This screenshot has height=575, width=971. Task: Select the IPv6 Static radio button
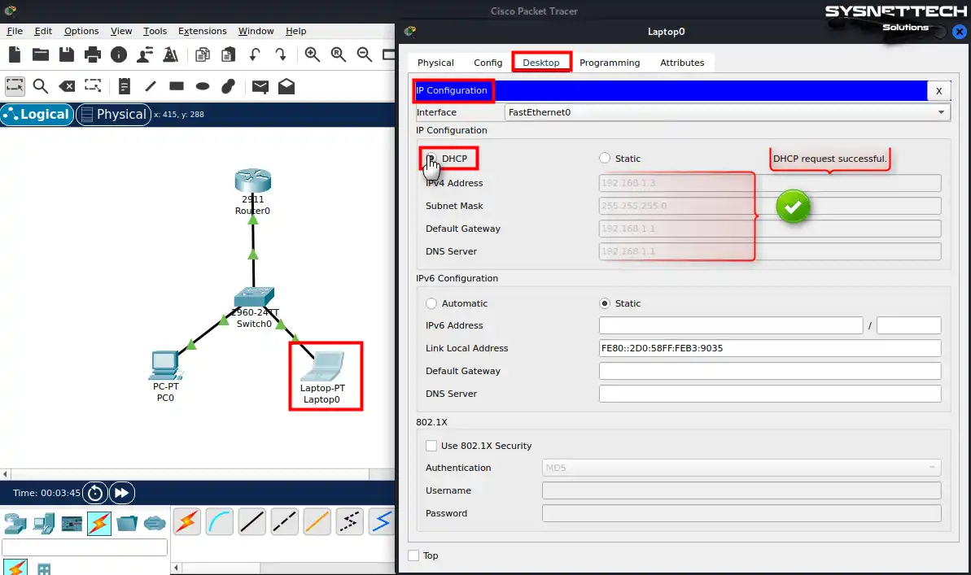pyautogui.click(x=605, y=303)
